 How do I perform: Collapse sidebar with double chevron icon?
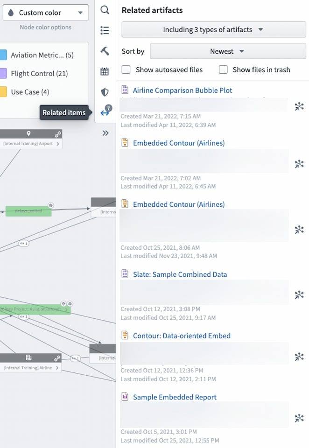coord(105,133)
